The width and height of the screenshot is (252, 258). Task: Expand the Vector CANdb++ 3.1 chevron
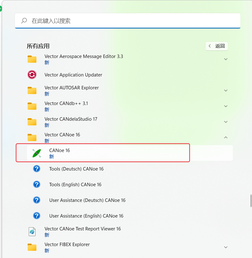(x=226, y=106)
